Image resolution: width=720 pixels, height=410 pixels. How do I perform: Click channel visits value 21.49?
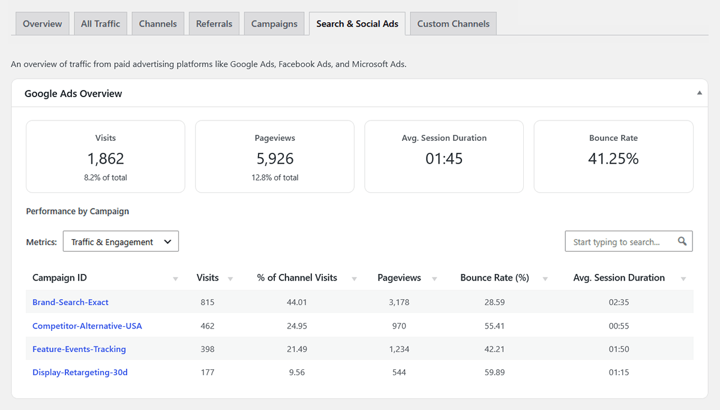(297, 349)
